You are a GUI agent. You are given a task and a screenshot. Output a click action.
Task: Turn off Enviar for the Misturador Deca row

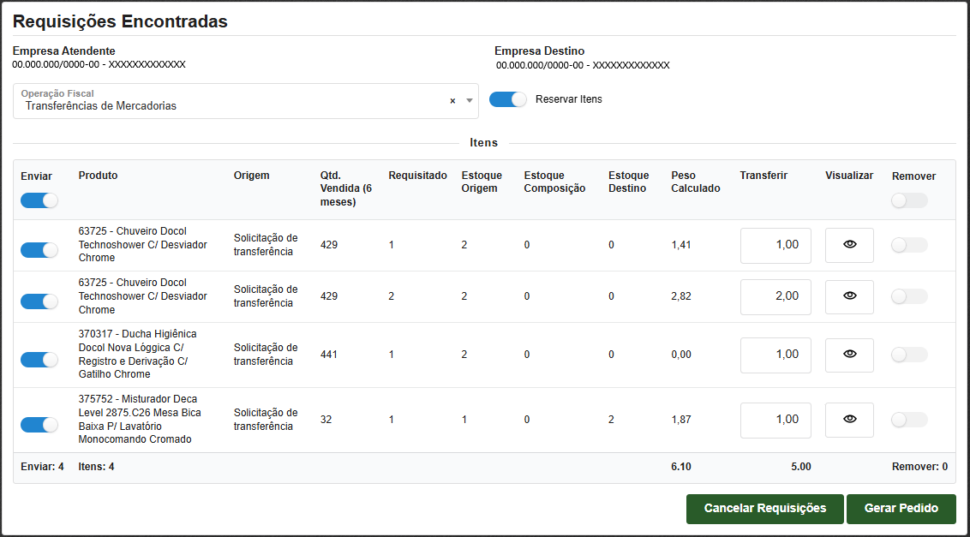(x=39, y=425)
